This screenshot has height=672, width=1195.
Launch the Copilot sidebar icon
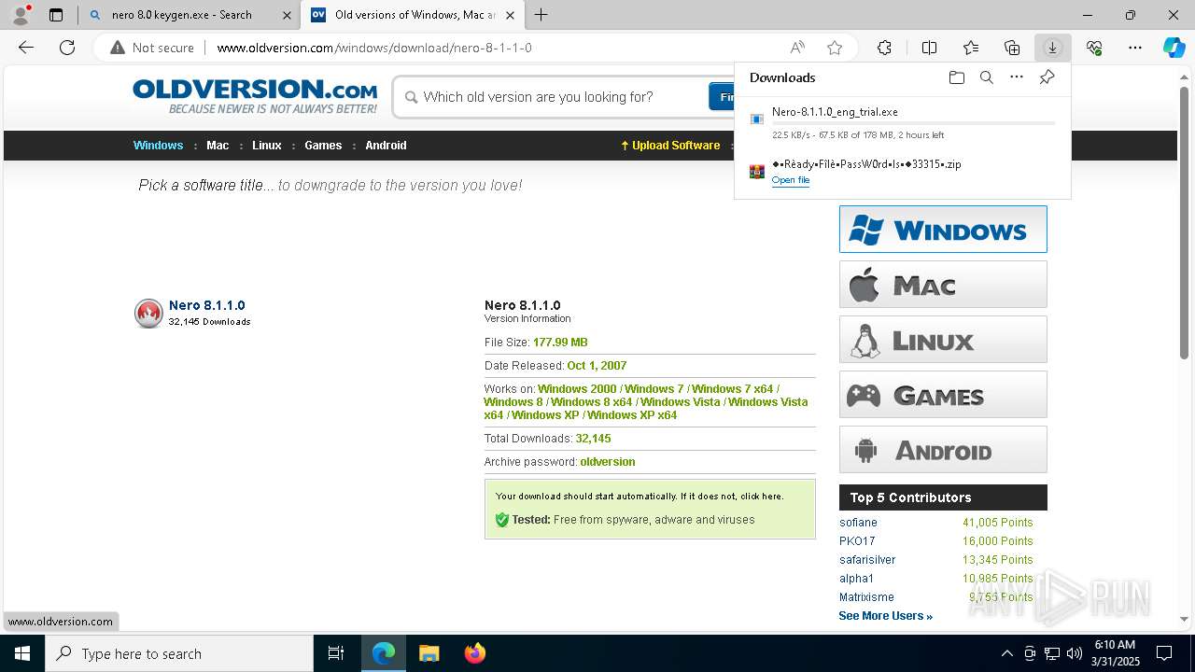(1174, 48)
